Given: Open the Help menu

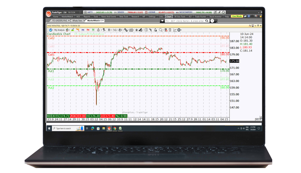Looking at the screenshot, I should (x=227, y=16).
